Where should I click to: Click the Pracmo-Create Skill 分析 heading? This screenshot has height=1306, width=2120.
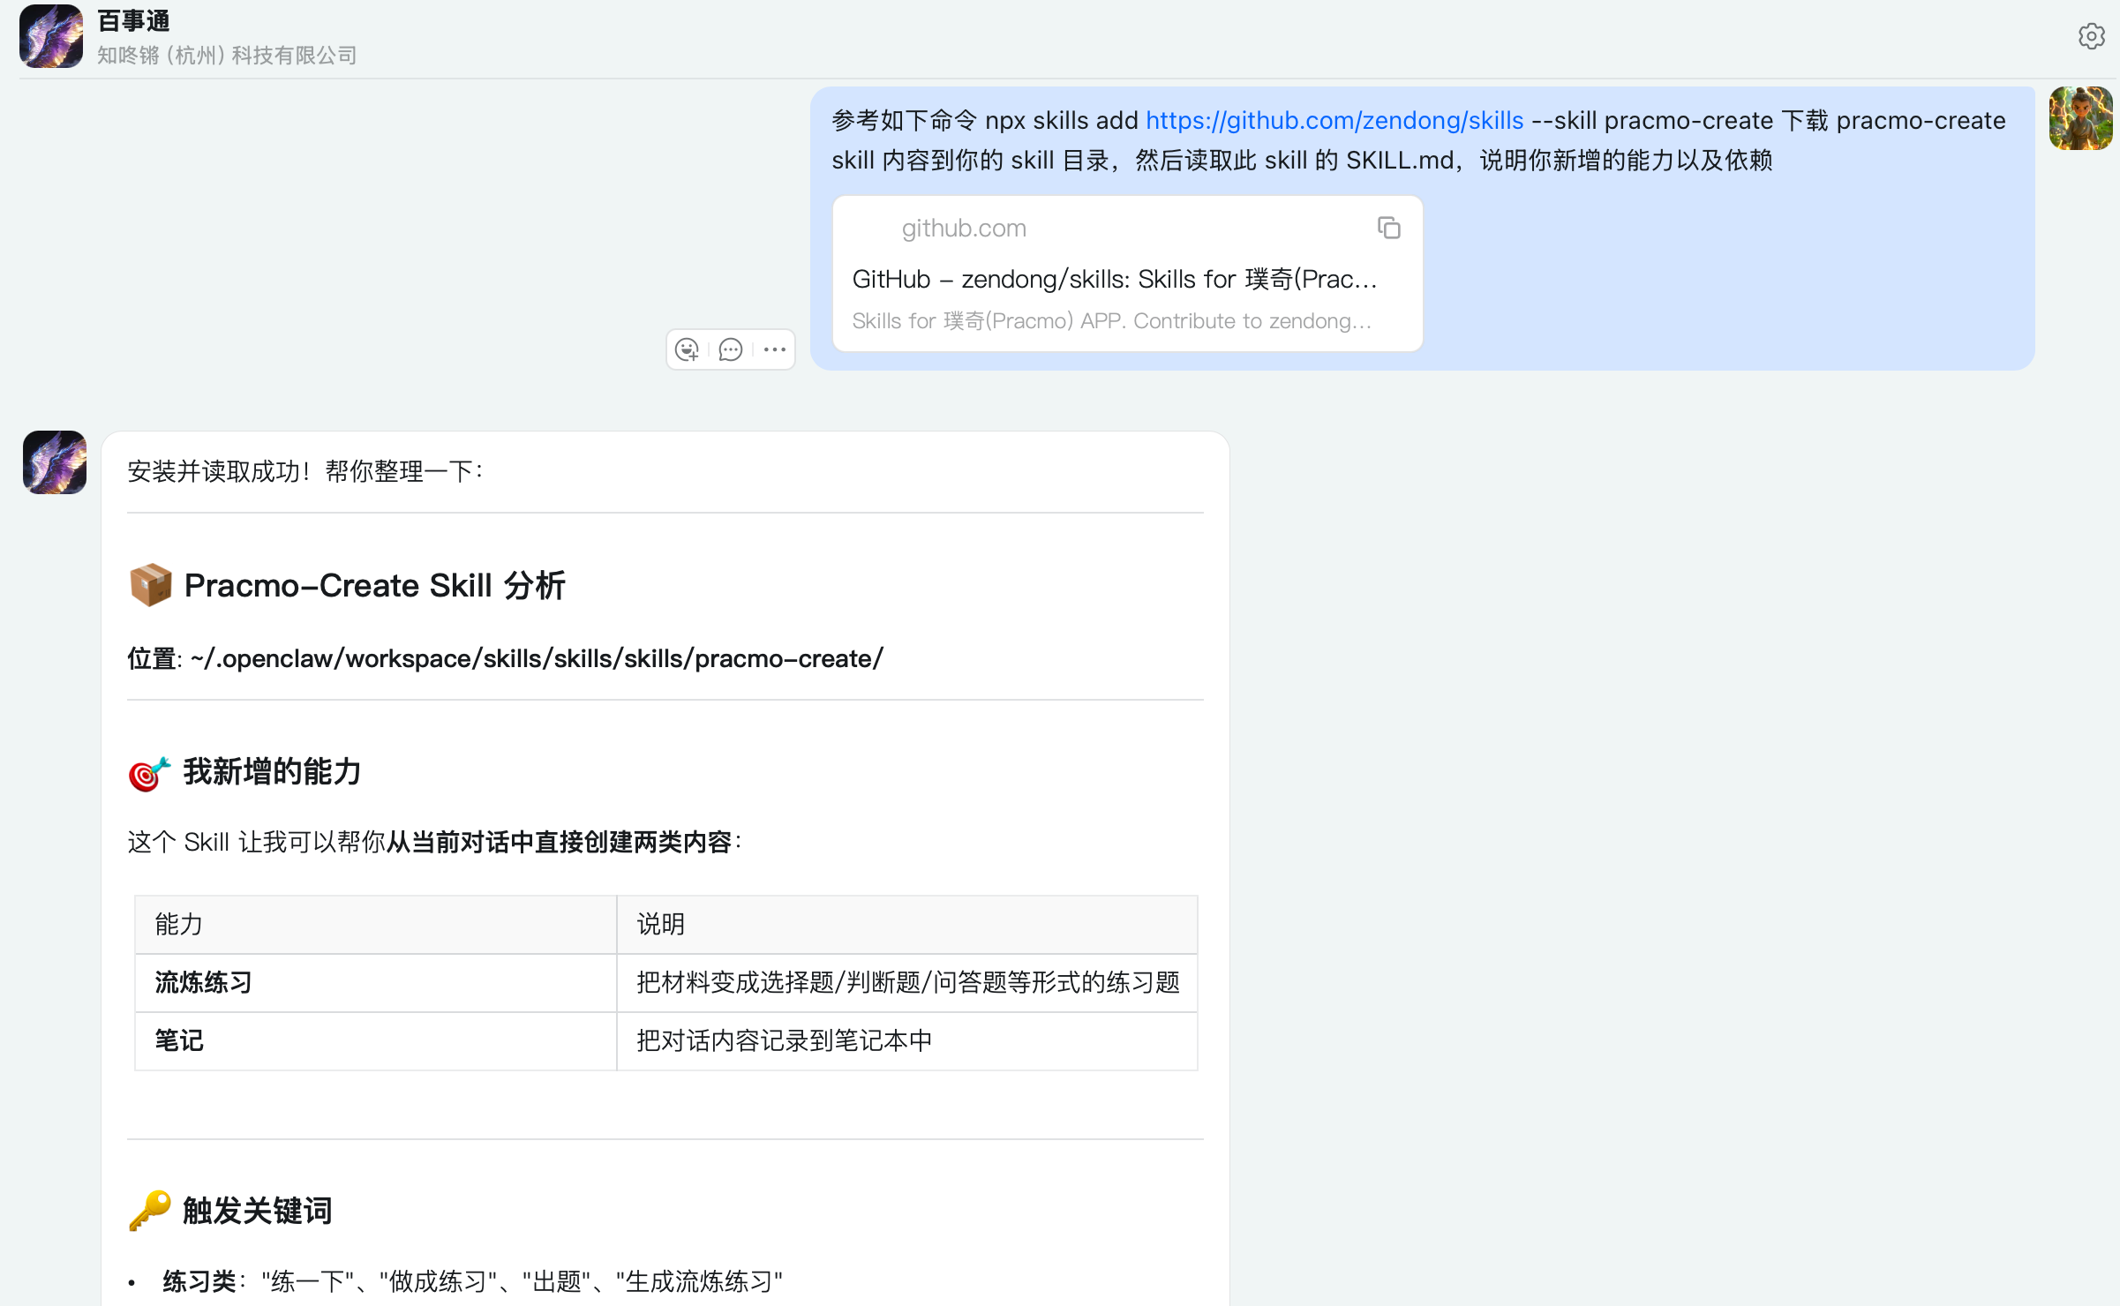tap(348, 585)
